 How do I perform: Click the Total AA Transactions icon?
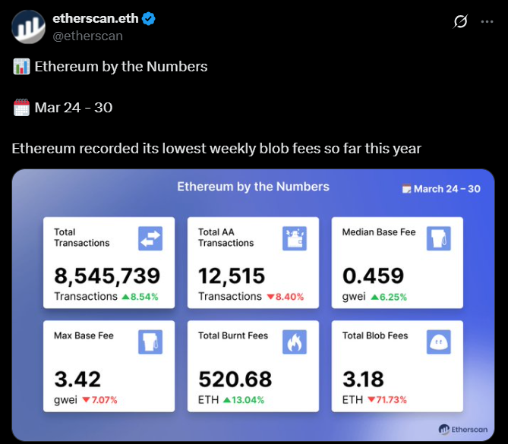tap(295, 238)
